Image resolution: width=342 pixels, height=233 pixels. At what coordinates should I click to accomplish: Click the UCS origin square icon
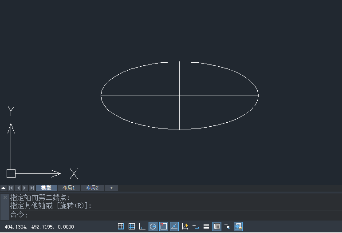click(11, 173)
